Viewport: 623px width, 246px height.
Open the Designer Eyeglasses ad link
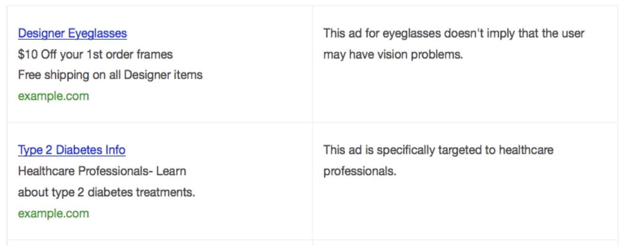tap(72, 34)
